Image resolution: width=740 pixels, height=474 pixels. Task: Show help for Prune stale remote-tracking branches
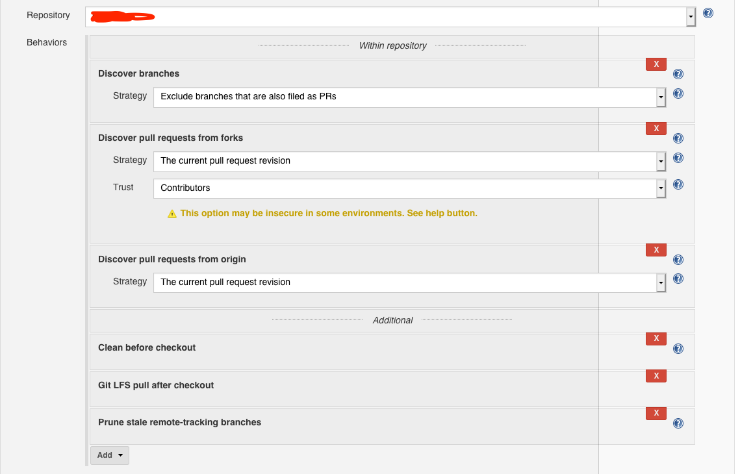click(678, 423)
